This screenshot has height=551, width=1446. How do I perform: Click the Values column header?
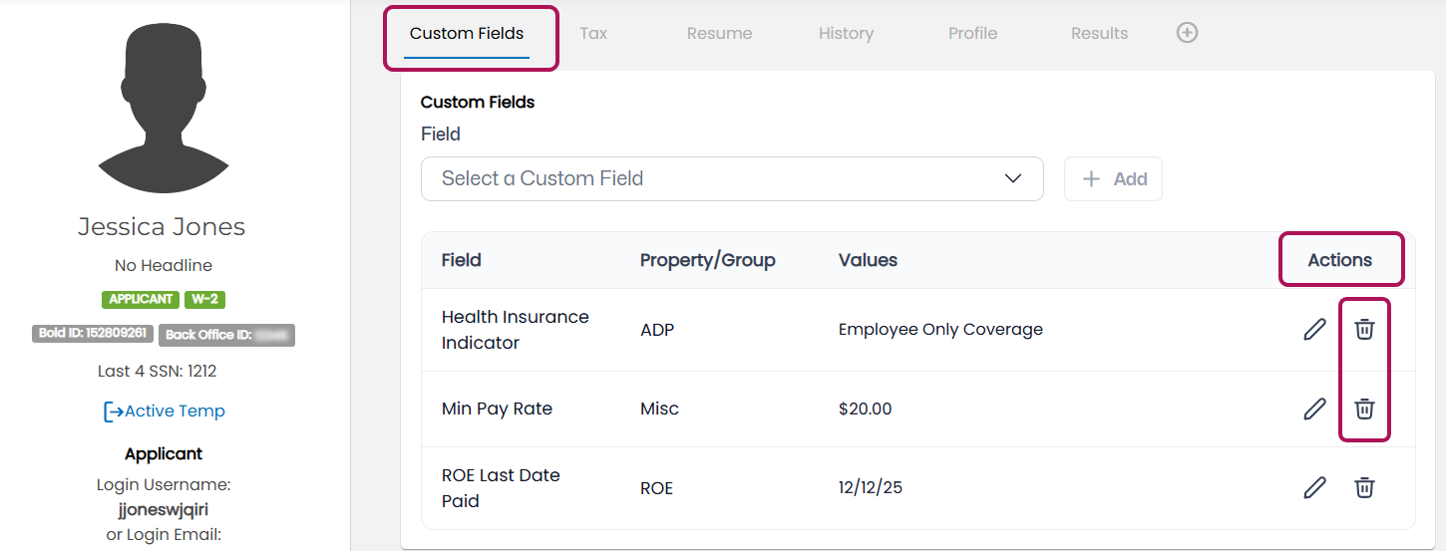(x=868, y=260)
